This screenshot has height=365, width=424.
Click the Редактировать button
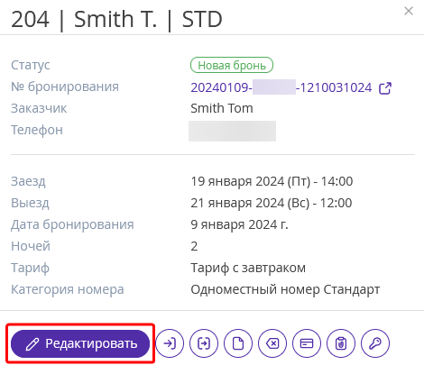[80, 343]
